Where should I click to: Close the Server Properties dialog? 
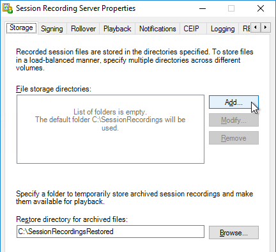[261, 8]
